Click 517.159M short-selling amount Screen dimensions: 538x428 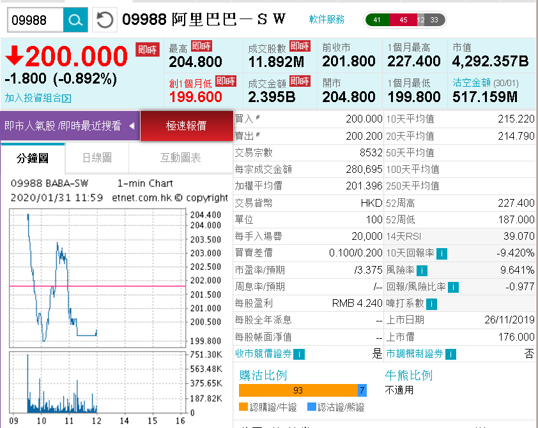pyautogui.click(x=485, y=97)
